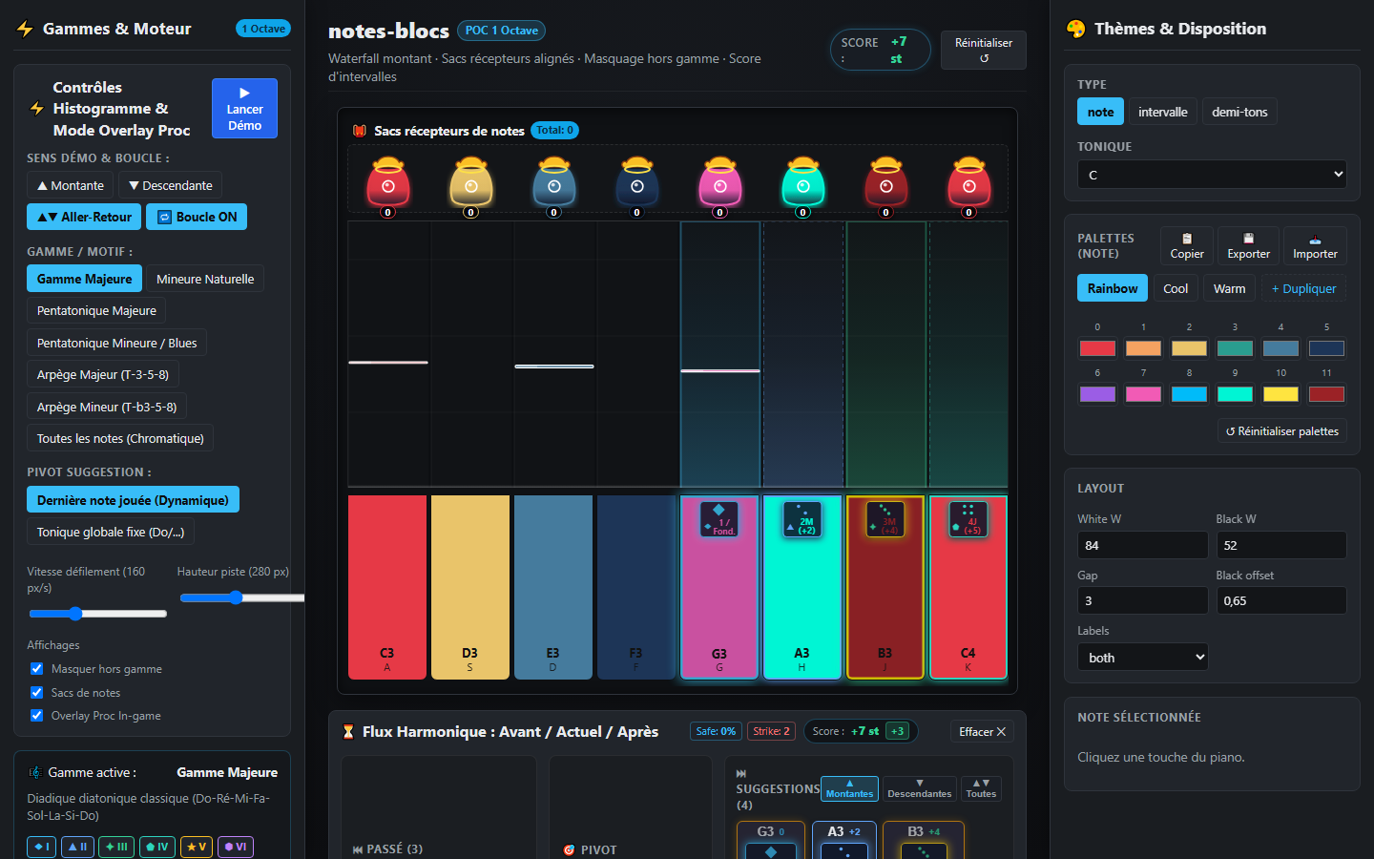Click the triangle degree II chip
The height and width of the screenshot is (859, 1374).
(77, 847)
